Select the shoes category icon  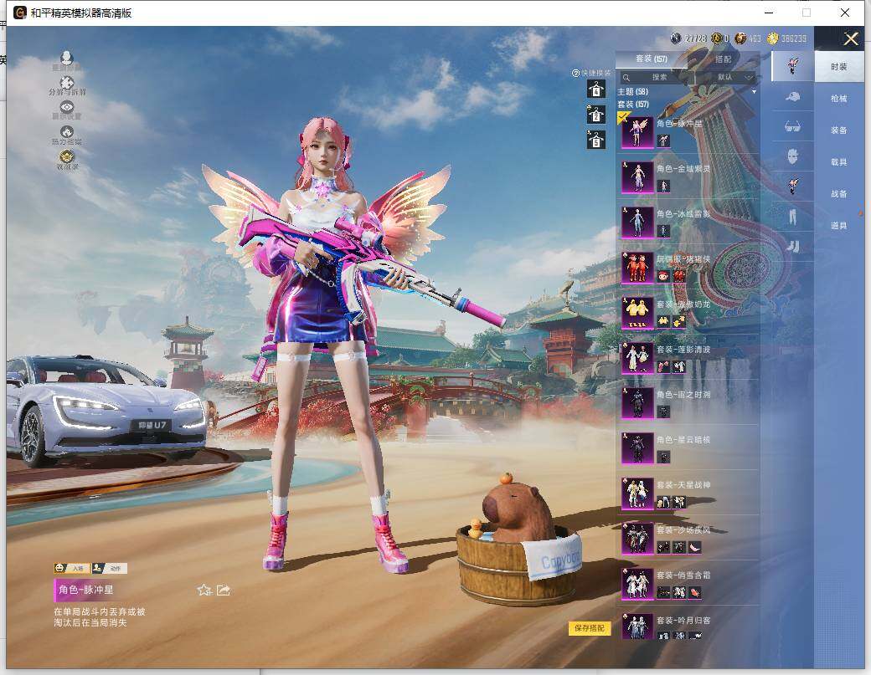pos(792,246)
